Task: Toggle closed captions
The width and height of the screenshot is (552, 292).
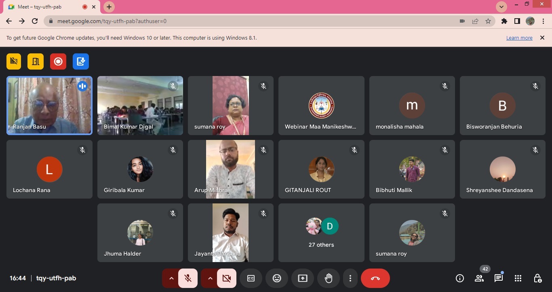Action: [x=251, y=278]
